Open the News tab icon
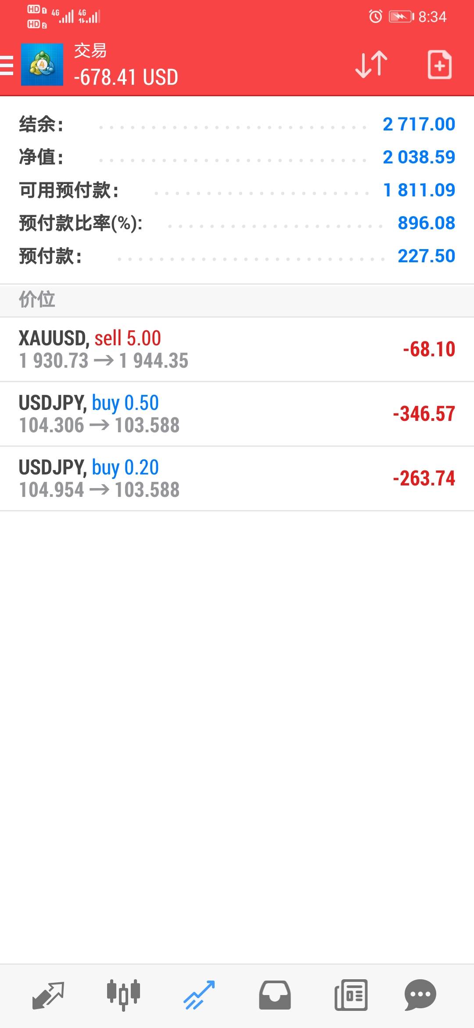Image resolution: width=474 pixels, height=1028 pixels. pos(351,995)
